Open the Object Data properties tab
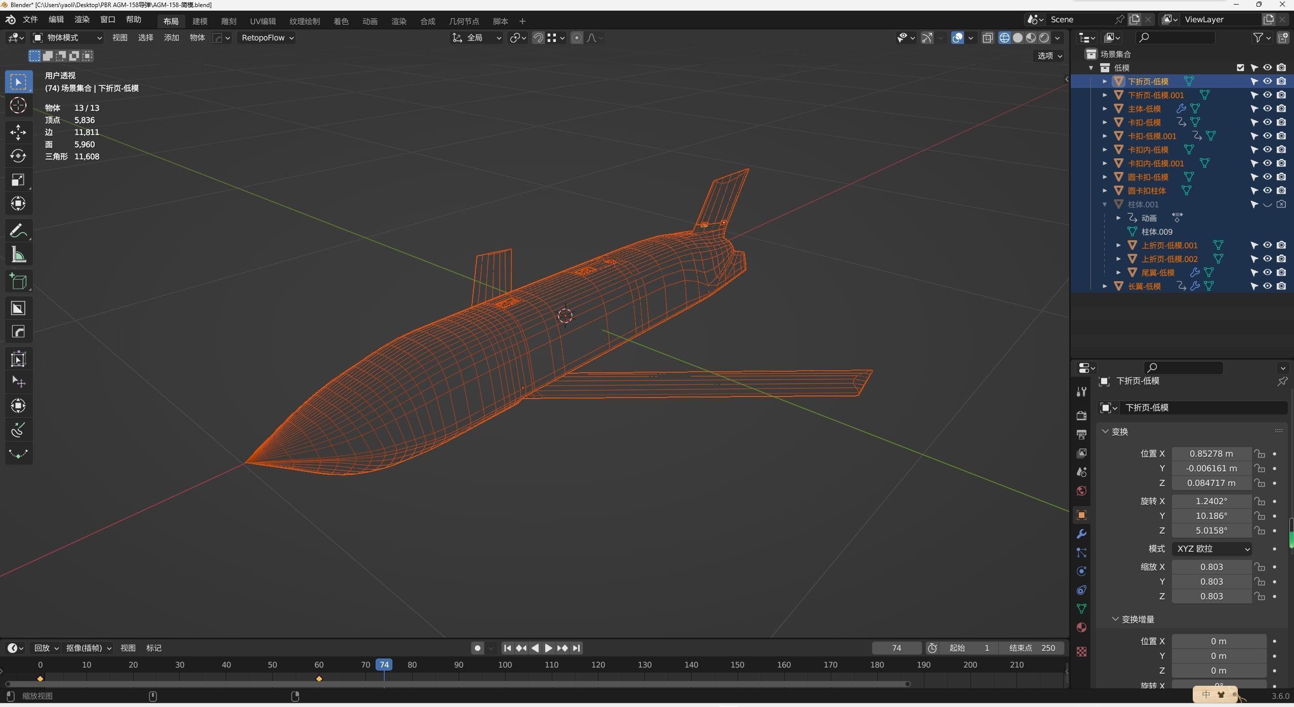 [x=1081, y=609]
